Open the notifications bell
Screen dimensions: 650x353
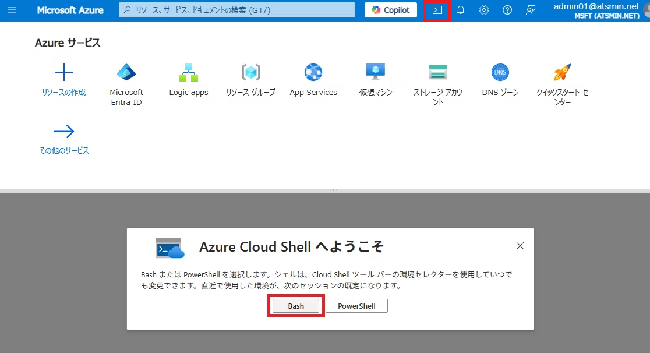460,10
